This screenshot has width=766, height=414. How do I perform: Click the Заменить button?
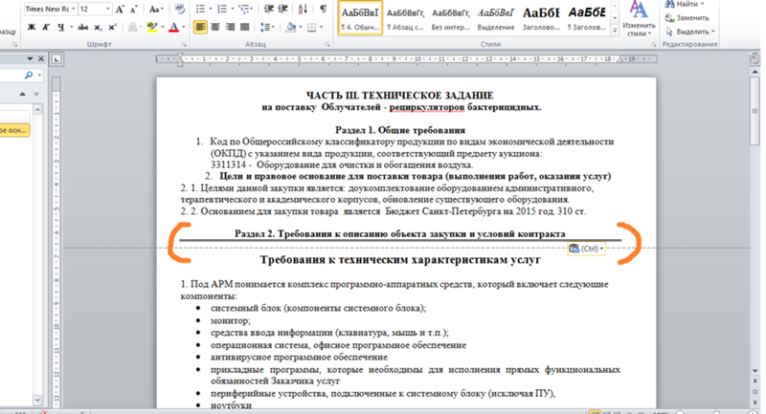[687, 18]
